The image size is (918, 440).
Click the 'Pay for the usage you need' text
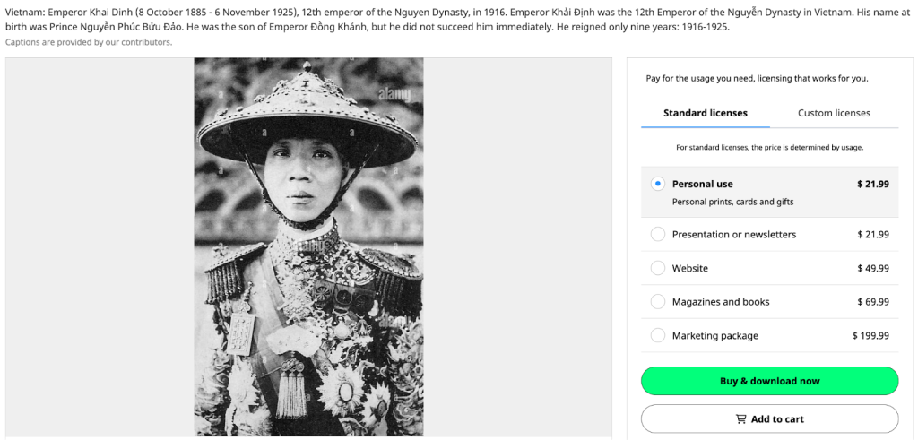coord(757,79)
